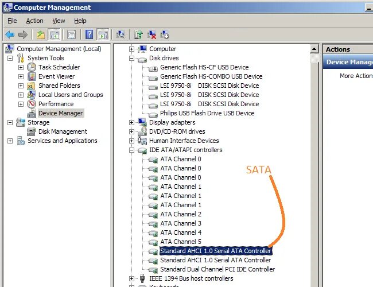Select Standard Dual Channel PCI IDE Controller
This screenshot has height=287, width=373.
pos(217,269)
